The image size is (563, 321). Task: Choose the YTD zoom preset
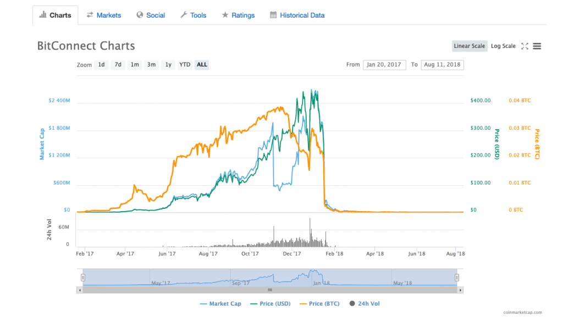(x=185, y=64)
